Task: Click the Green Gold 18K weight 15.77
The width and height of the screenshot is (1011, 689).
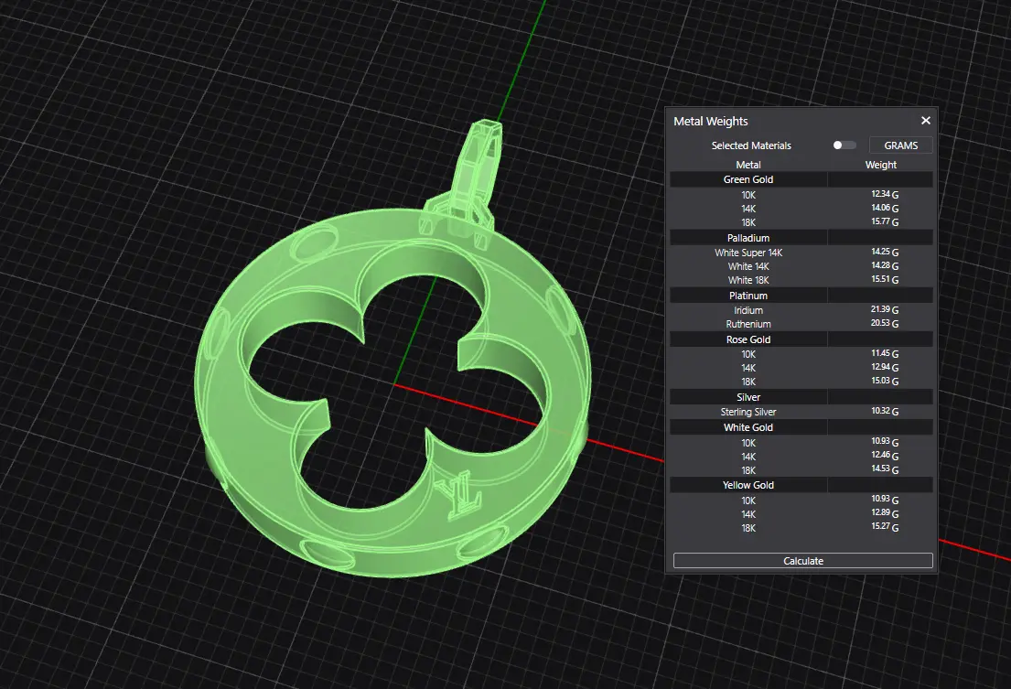Action: coord(885,221)
